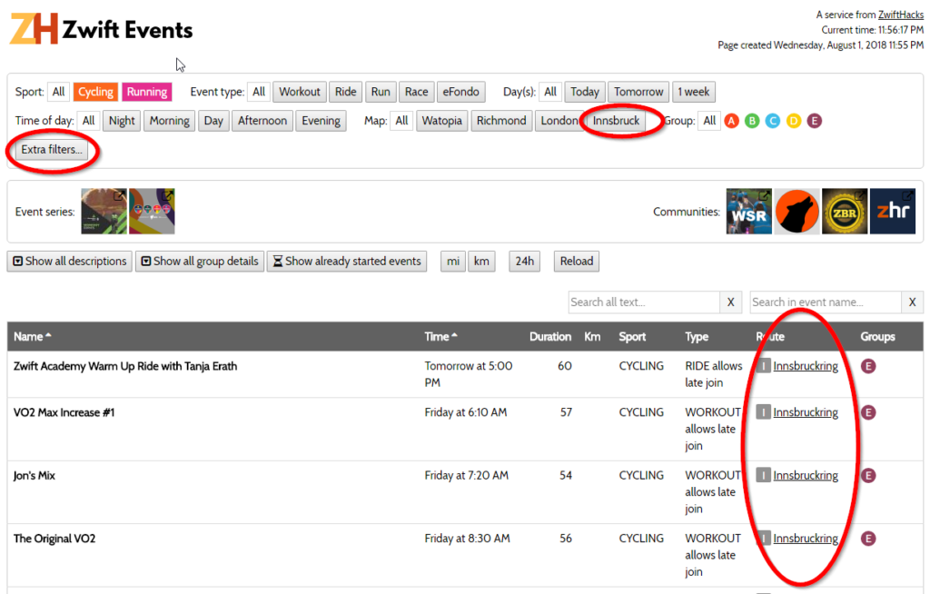Click route I icon in Jon's Mix row
The image size is (930, 594).
[763, 475]
